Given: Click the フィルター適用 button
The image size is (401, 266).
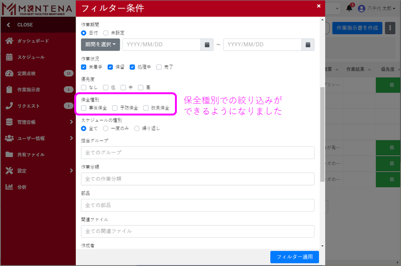Looking at the screenshot, I should 295,257.
